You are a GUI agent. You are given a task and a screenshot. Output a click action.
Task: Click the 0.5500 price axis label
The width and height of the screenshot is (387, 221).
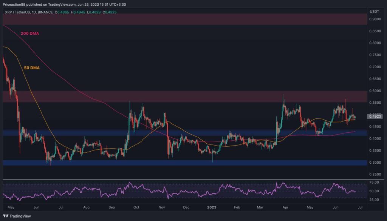[375, 103]
